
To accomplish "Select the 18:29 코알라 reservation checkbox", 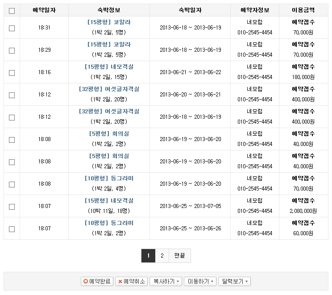I will 12,50.
